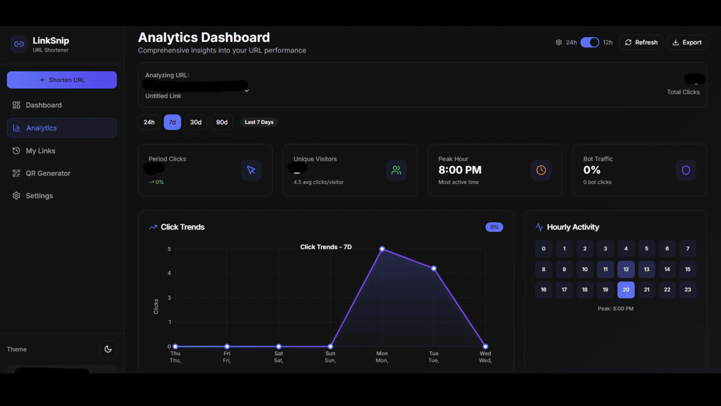Expand the Analyzing URL dropdown chevron

pos(247,90)
